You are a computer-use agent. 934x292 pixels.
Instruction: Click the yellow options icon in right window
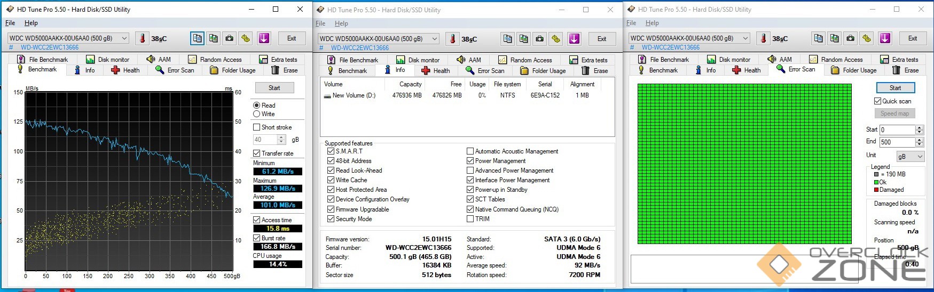867,38
